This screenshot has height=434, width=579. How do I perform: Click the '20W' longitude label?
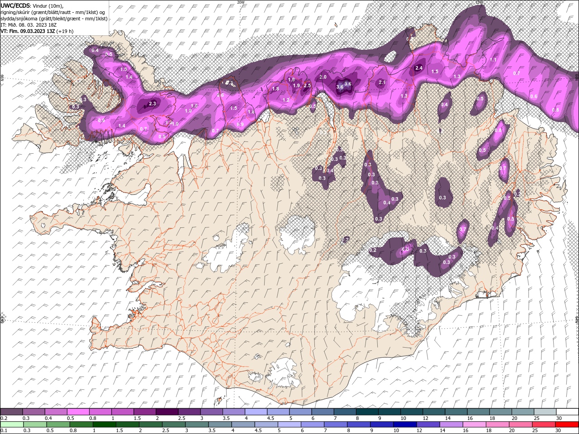coord(241,2)
